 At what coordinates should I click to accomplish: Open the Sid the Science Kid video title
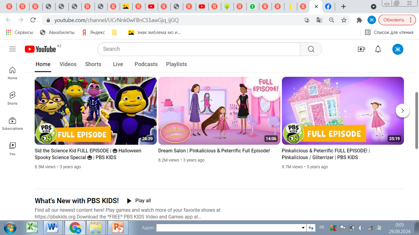(88, 154)
